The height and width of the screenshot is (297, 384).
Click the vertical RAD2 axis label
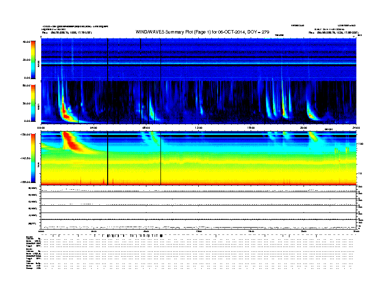(x=38, y=64)
